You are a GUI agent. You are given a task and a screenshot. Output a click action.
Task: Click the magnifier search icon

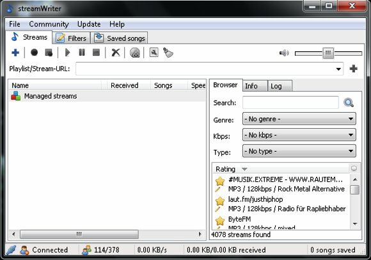[349, 102]
